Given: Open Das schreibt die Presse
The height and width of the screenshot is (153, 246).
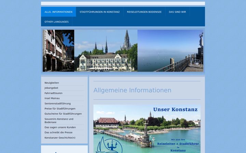Looking at the screenshot, I should pyautogui.click(x=58, y=132).
